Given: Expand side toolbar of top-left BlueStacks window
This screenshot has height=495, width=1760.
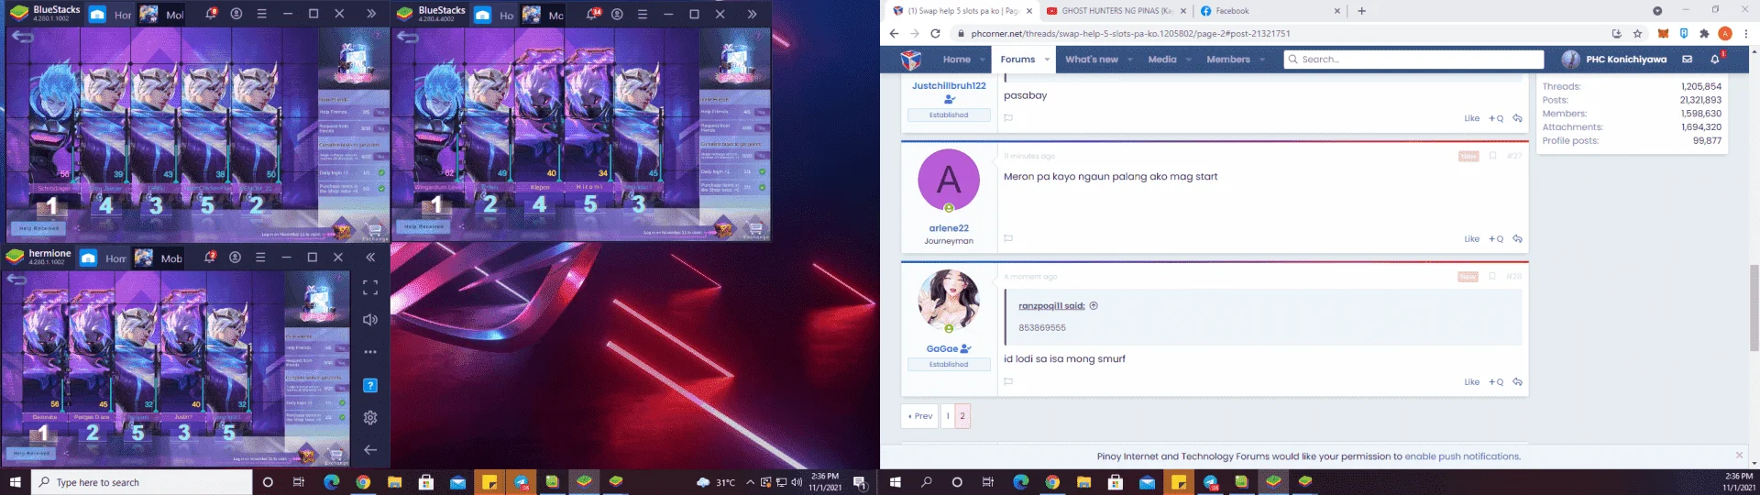Looking at the screenshot, I should click(x=371, y=14).
